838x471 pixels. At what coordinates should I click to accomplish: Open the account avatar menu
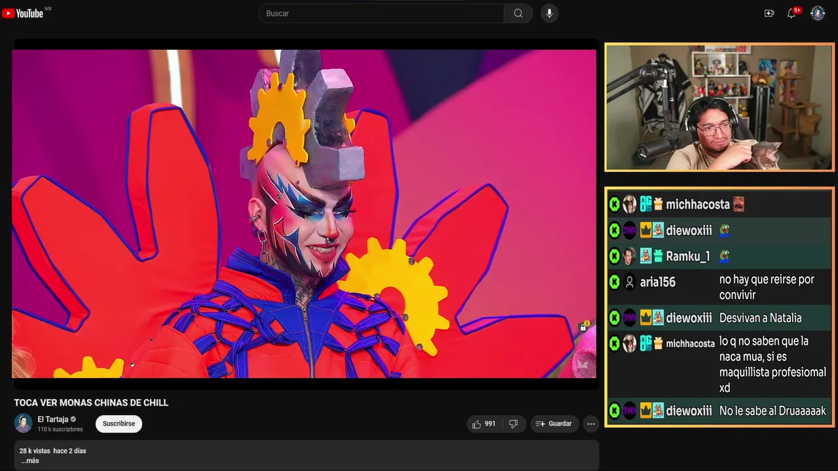[818, 13]
